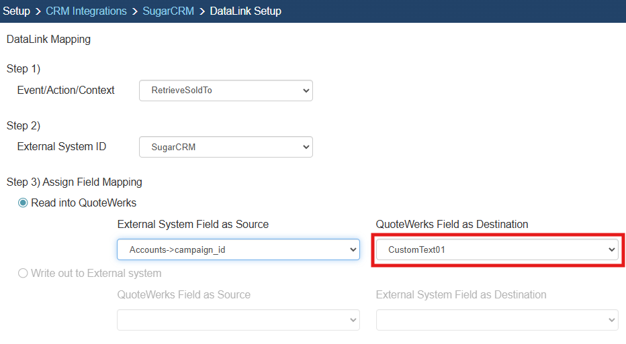
Task: Click the External System Field as Source heading
Action: coord(193,225)
